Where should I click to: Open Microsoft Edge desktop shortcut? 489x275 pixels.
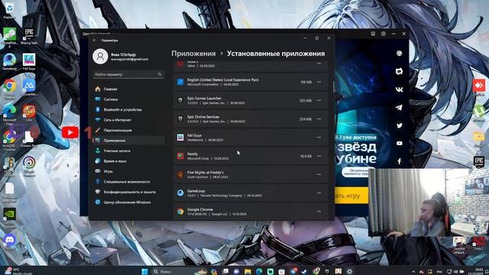tap(9, 114)
